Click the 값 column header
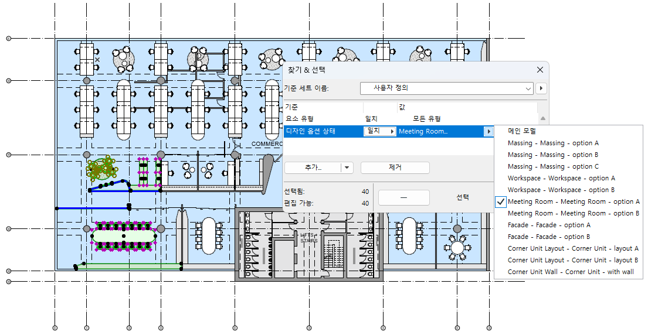 point(467,107)
